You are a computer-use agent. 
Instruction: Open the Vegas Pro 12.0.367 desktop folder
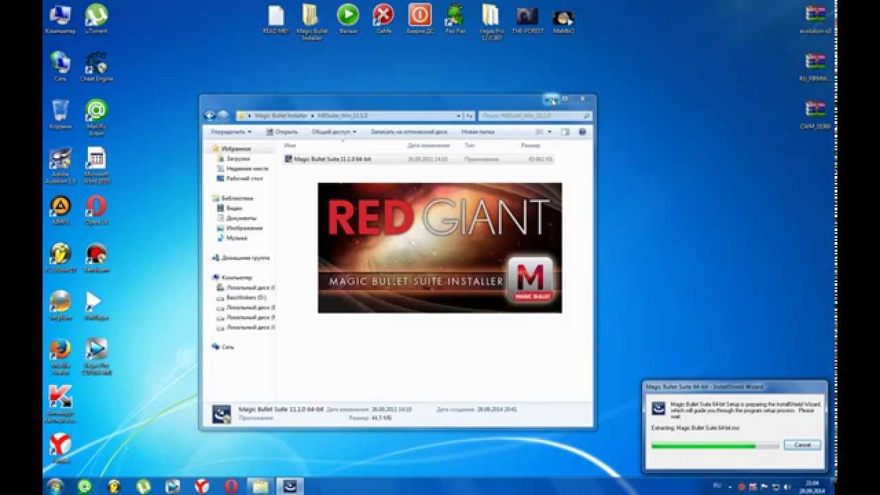coord(491,21)
